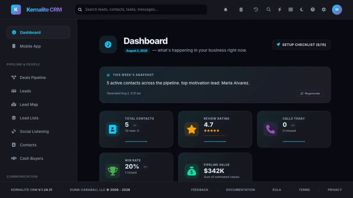Open the user avatar M menu
This screenshot has width=353, height=198.
(337, 10)
